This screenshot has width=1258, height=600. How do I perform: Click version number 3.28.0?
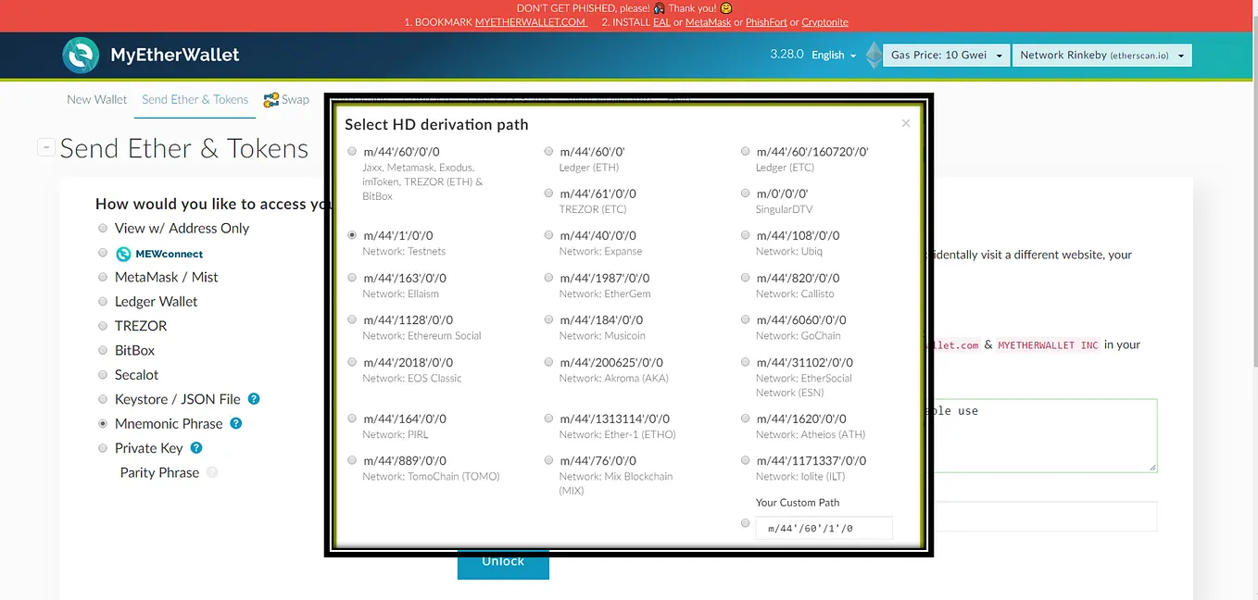point(786,55)
